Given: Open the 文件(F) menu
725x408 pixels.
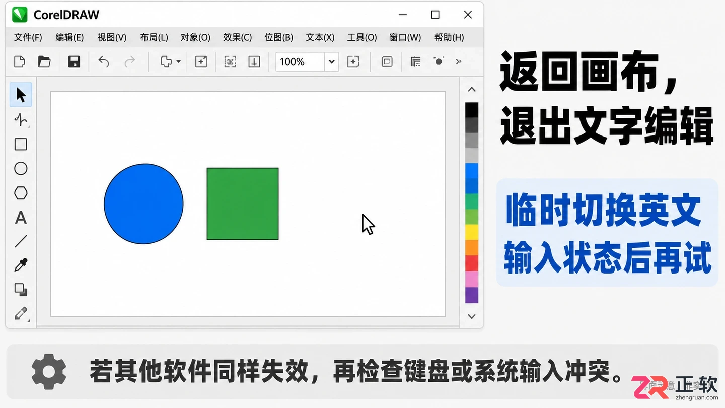Looking at the screenshot, I should point(28,37).
